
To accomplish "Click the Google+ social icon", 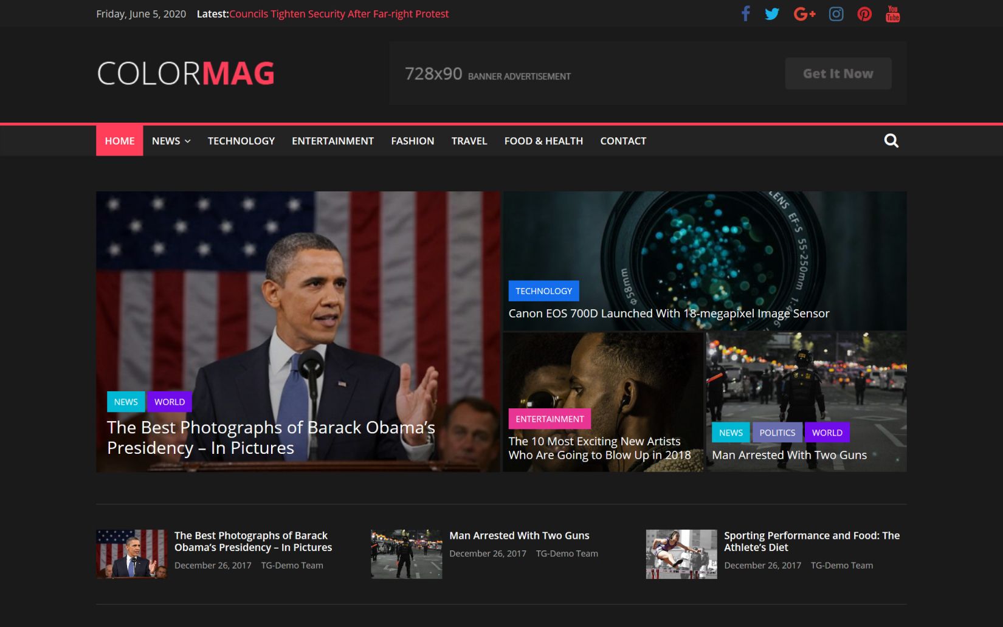I will [x=804, y=13].
